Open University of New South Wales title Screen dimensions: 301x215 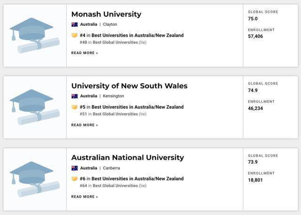tap(129, 86)
